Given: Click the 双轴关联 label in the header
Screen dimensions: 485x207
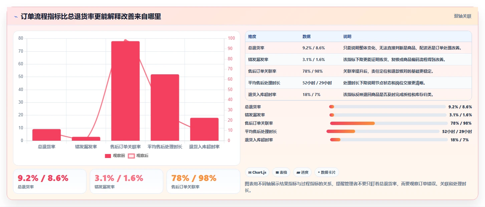Looking at the screenshot, I should (x=462, y=16).
